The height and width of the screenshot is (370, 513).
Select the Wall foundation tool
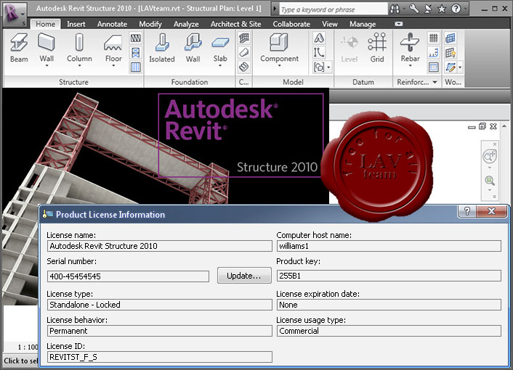coord(193,48)
